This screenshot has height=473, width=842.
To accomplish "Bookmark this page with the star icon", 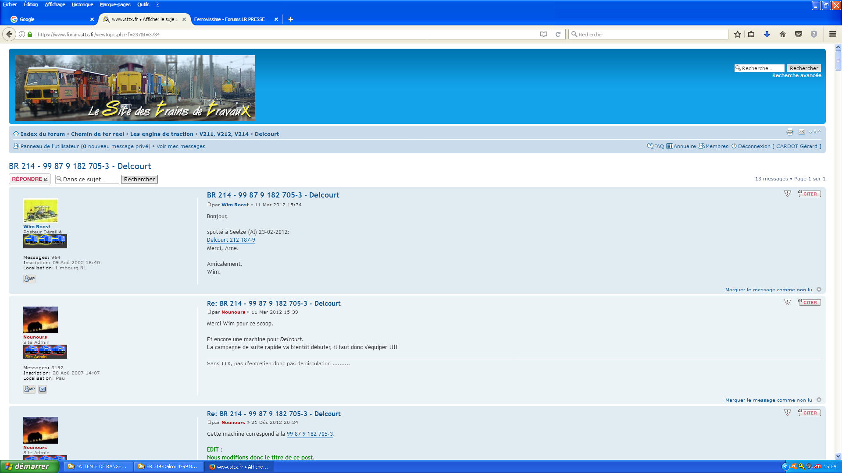I will pyautogui.click(x=738, y=34).
